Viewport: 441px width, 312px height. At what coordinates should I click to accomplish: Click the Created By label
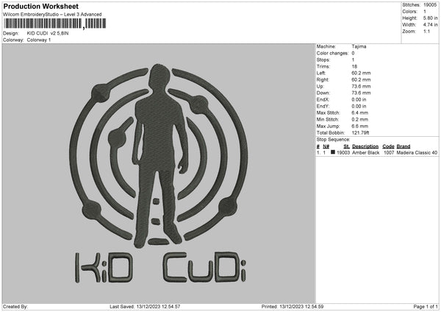pyautogui.click(x=15, y=307)
